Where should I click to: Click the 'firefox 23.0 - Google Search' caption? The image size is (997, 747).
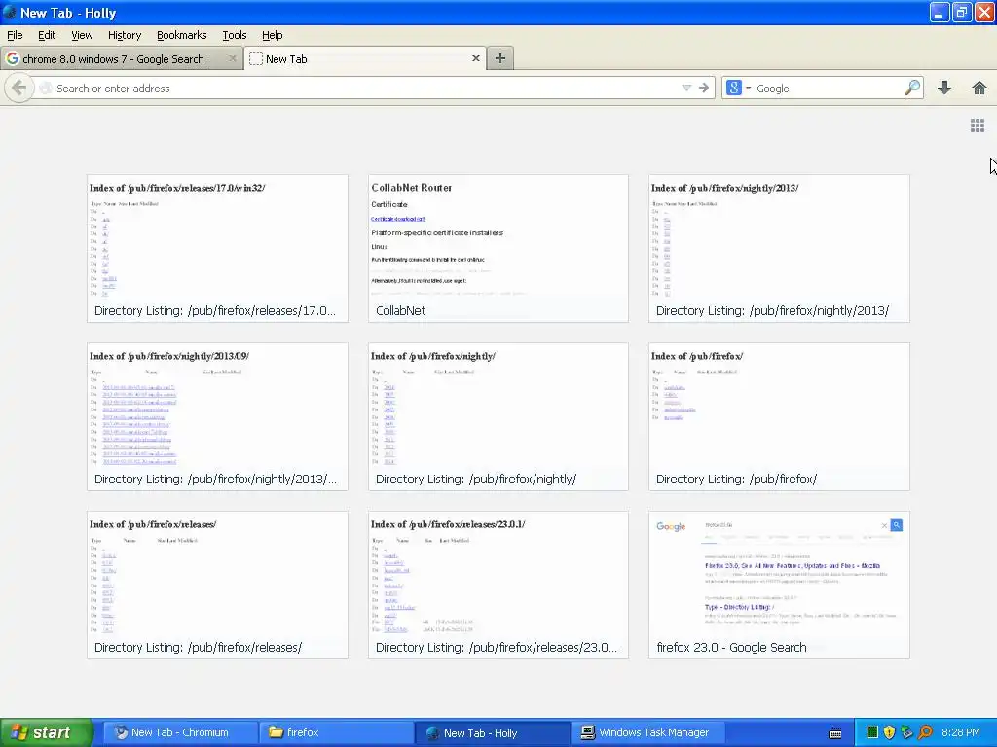(731, 647)
